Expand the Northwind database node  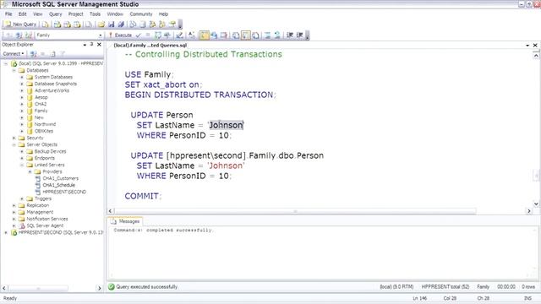pos(22,124)
